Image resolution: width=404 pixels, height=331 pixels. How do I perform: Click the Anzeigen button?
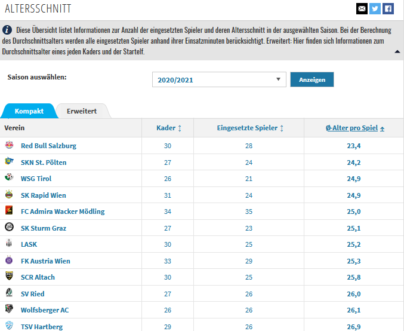coord(312,79)
